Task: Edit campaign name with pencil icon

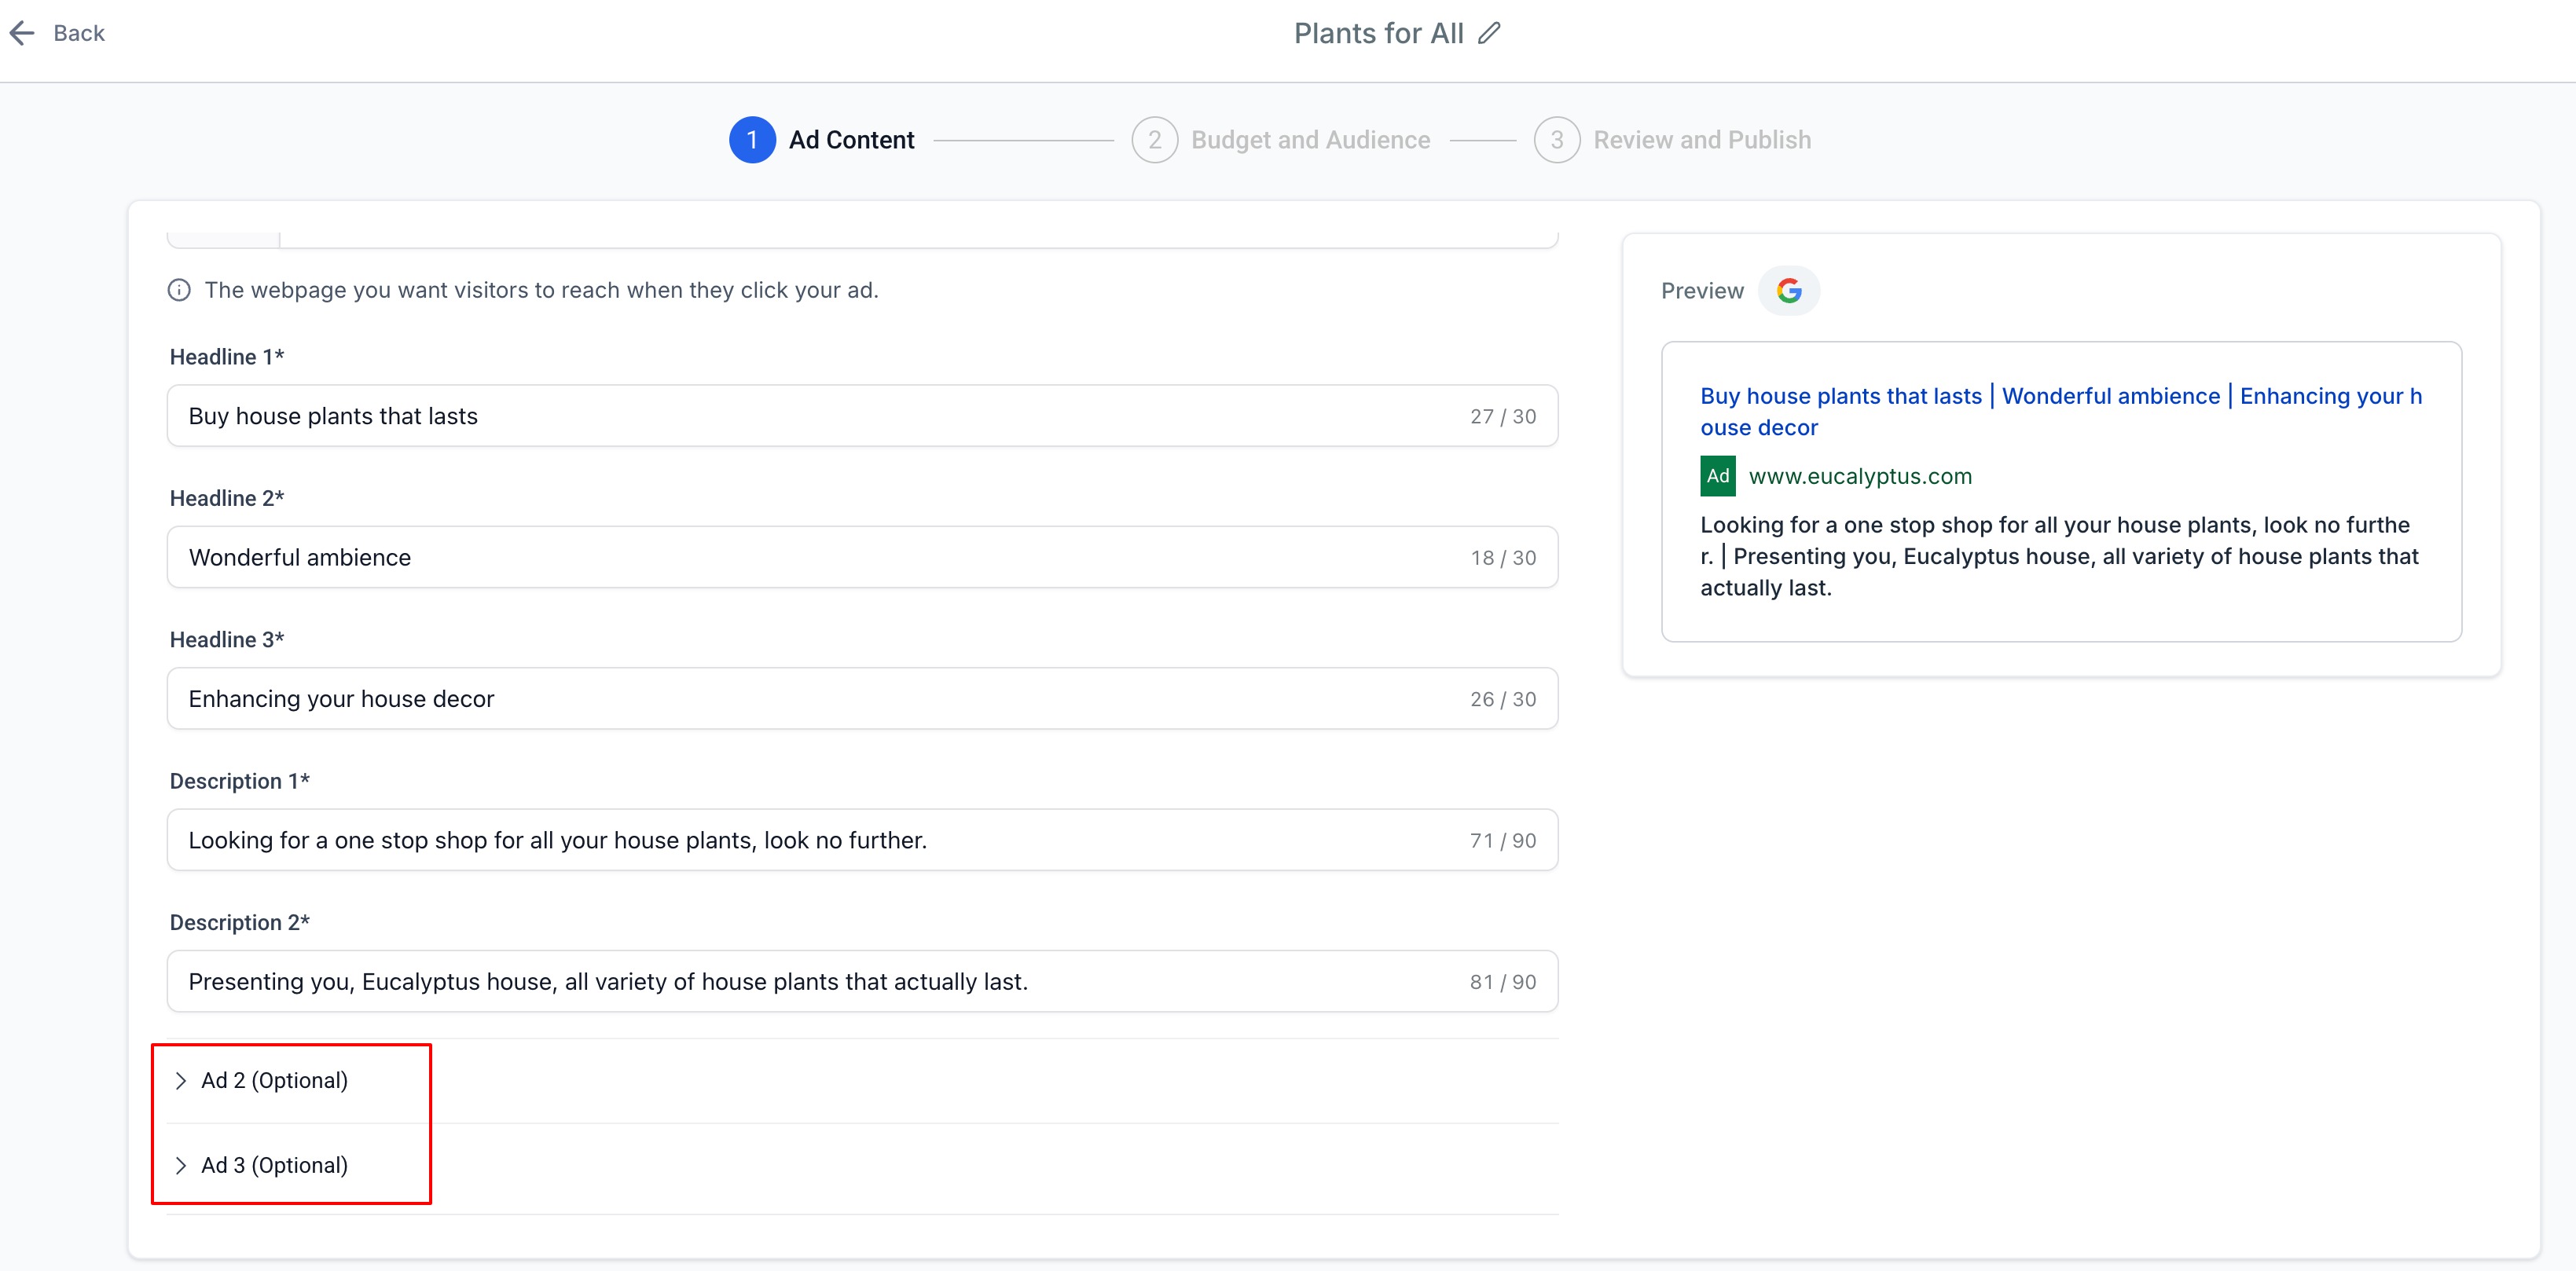Action: click(1489, 33)
